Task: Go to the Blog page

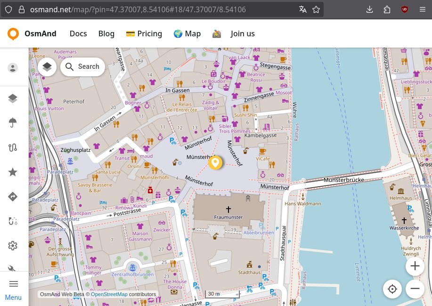Action: point(106,33)
